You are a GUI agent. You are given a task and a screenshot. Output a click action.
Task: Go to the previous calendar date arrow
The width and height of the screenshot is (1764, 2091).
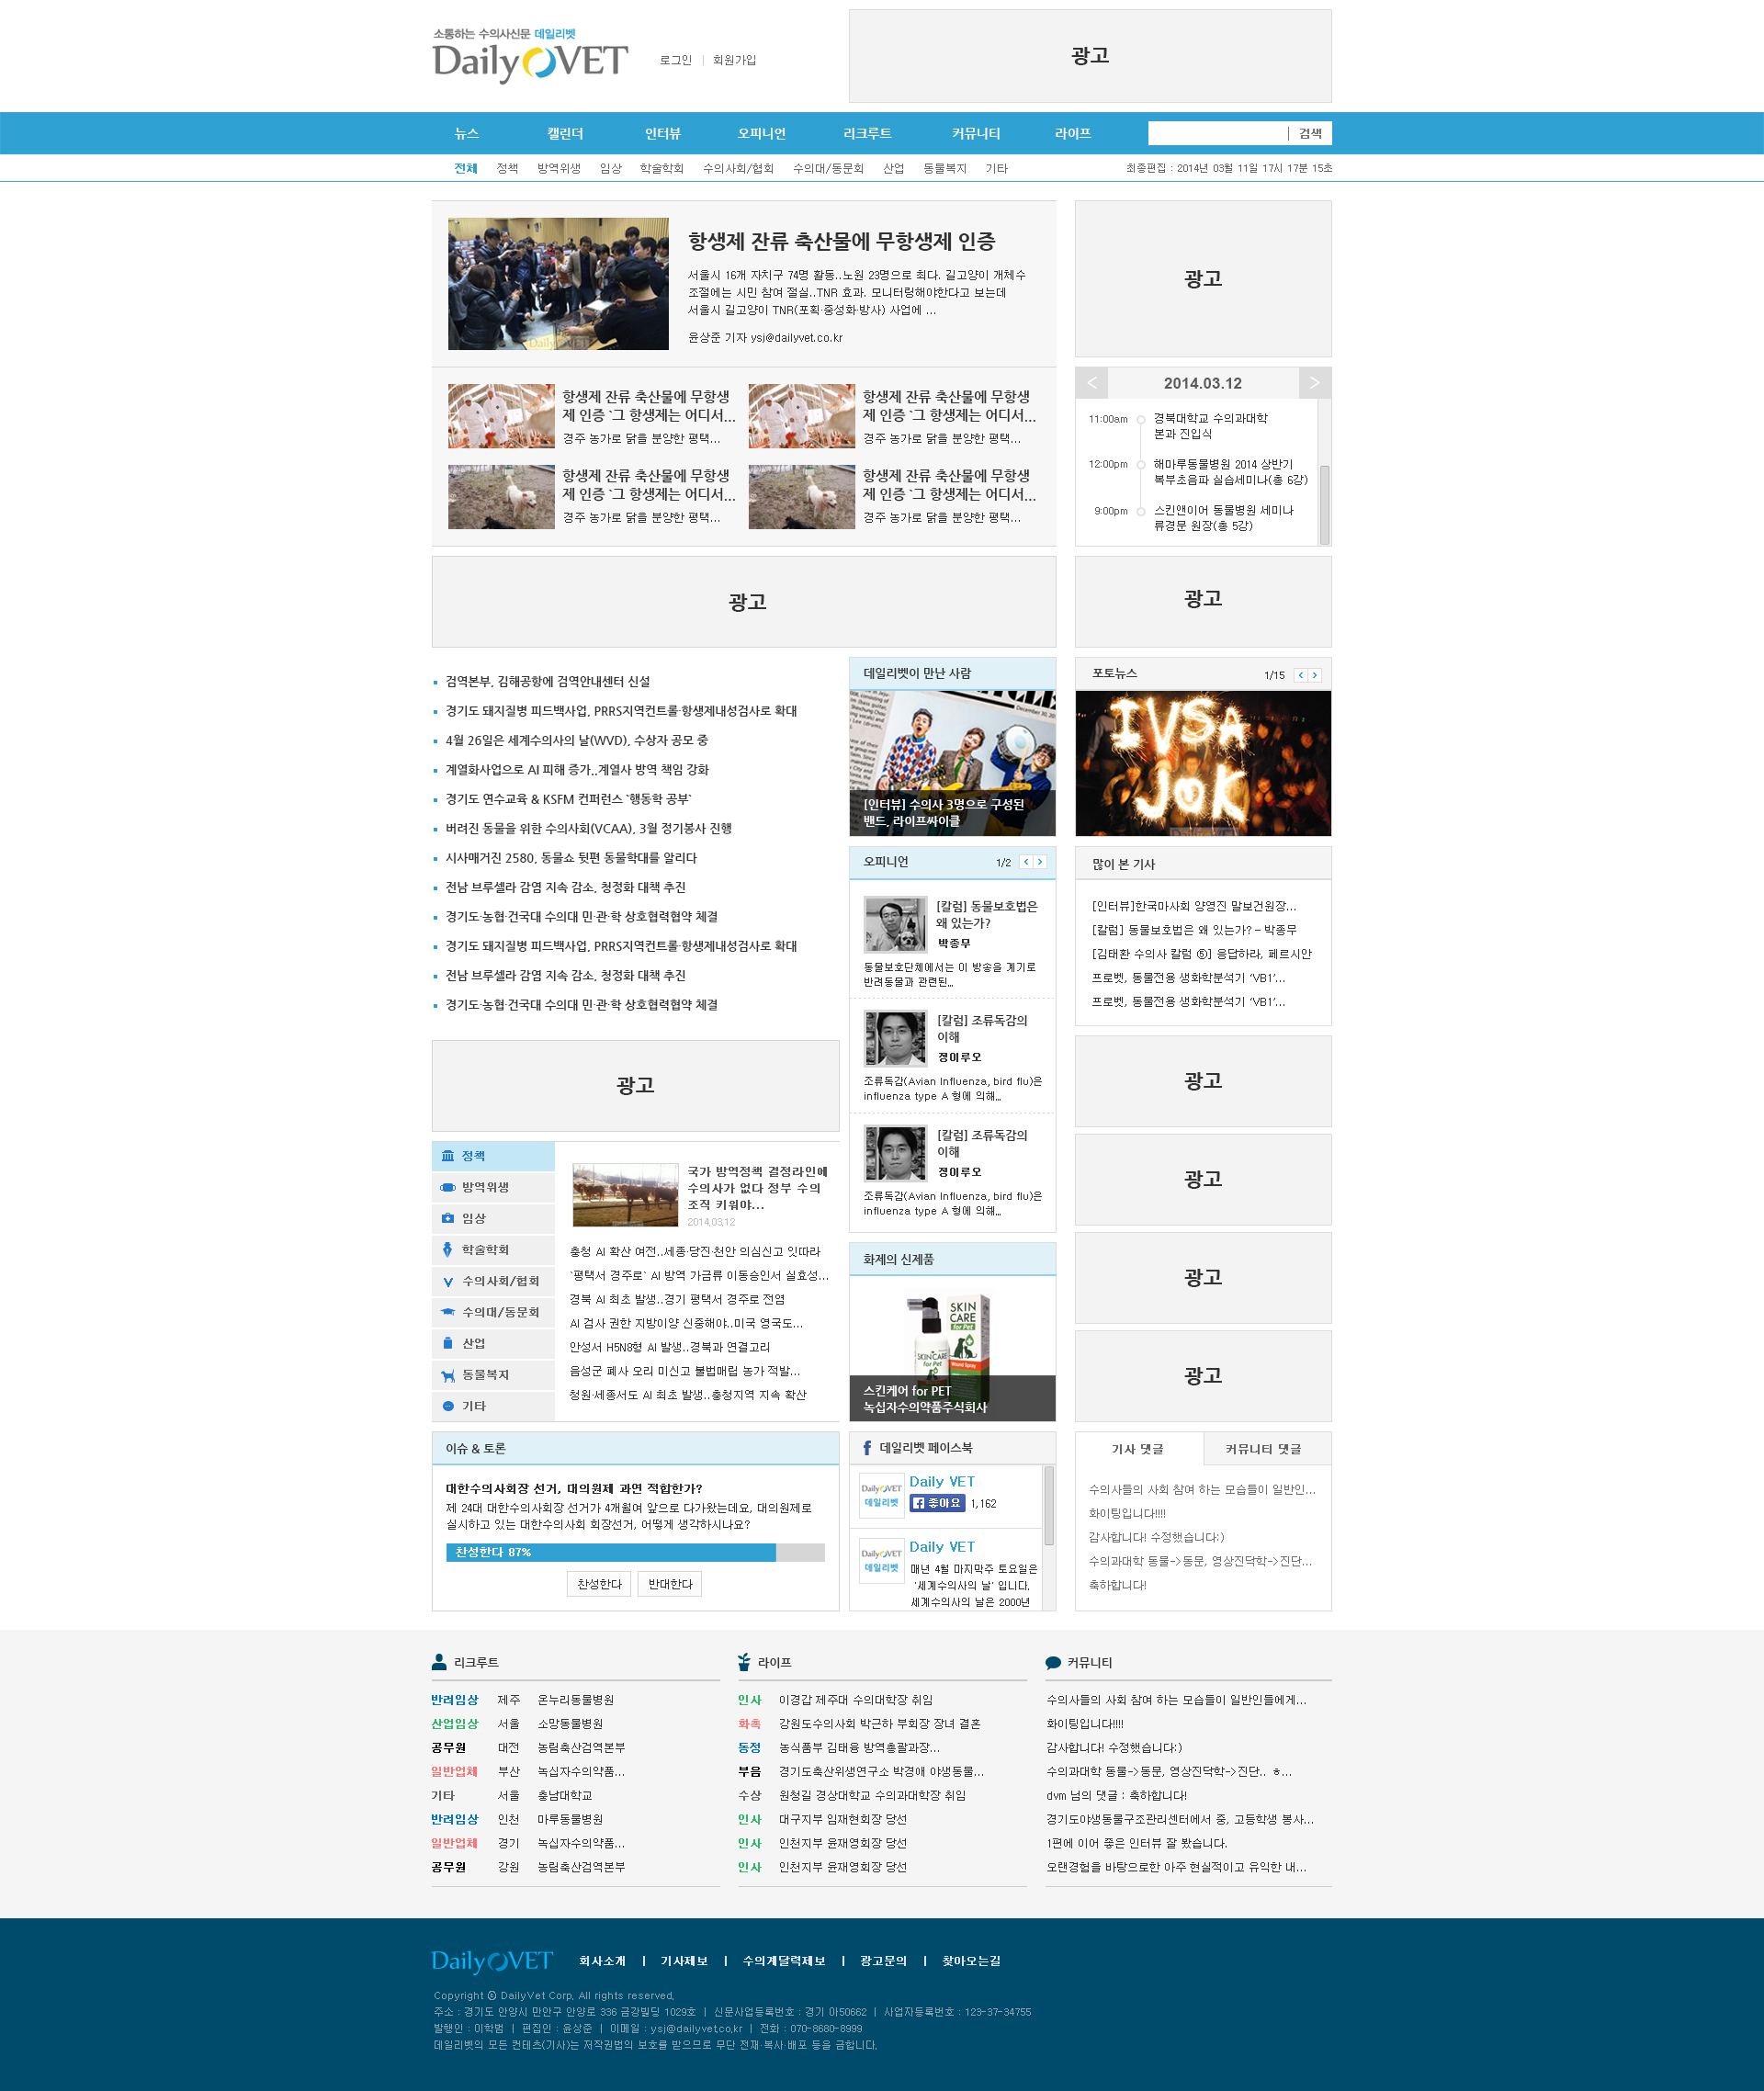point(1092,383)
